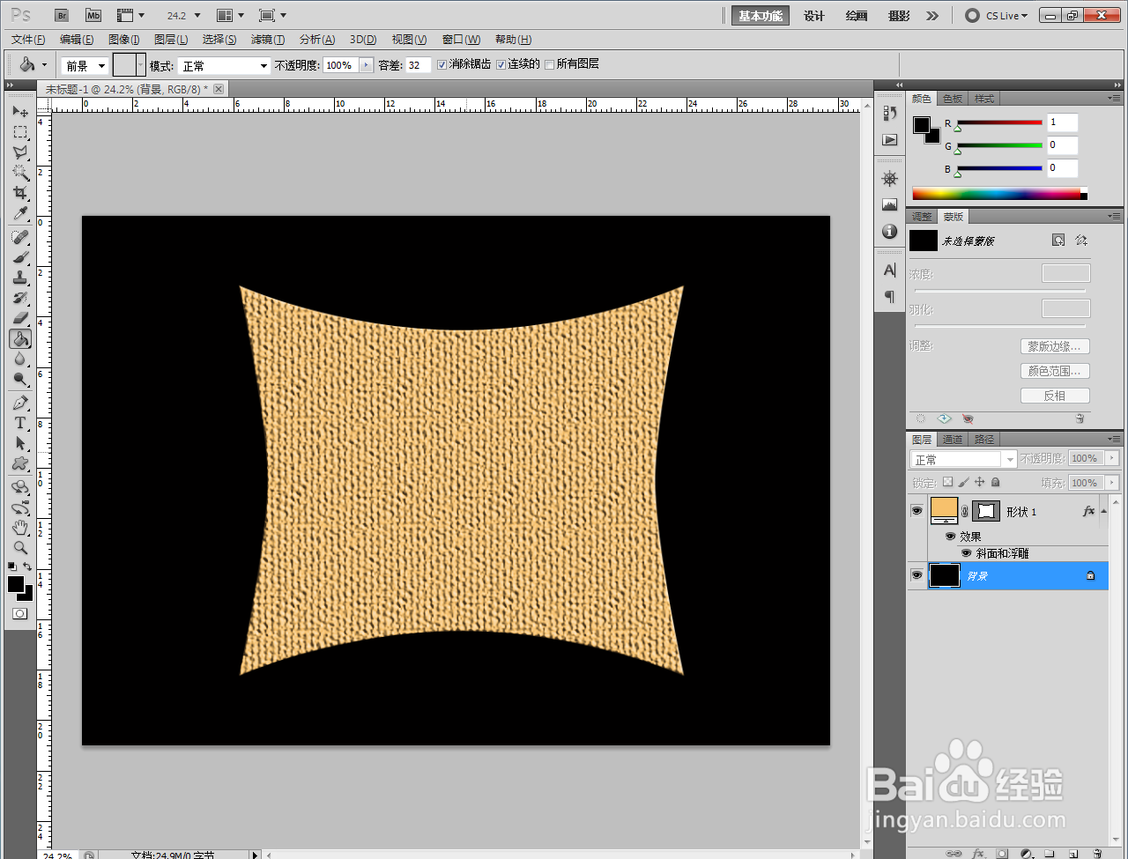Switch to 摄影 workspace

pos(899,16)
